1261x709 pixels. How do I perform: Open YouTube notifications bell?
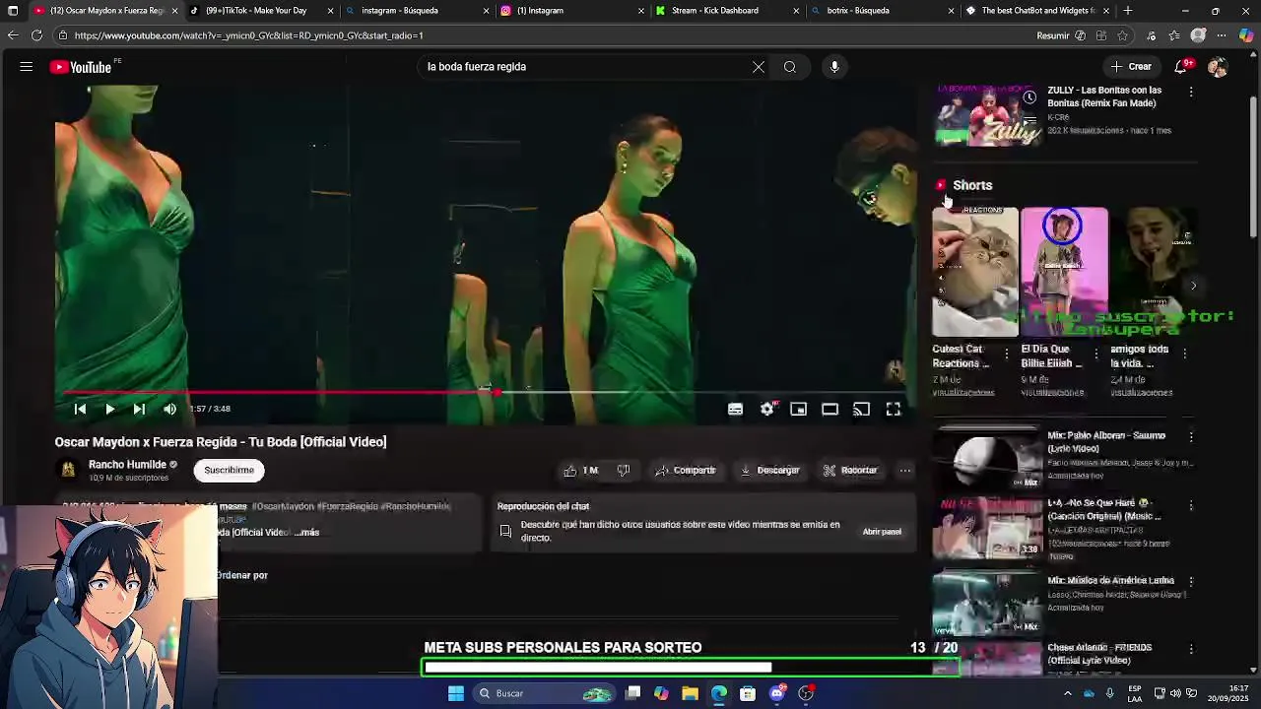(x=1181, y=67)
